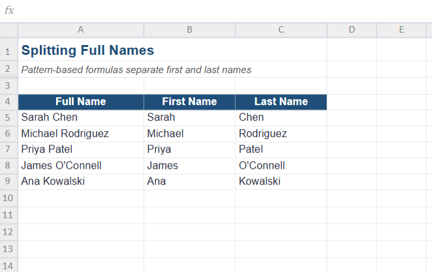Select column B header
The image size is (432, 272).
[x=189, y=30]
